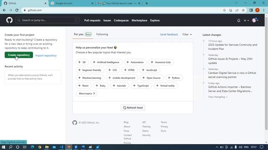Click the volume icon in system tray

(x=240, y=147)
